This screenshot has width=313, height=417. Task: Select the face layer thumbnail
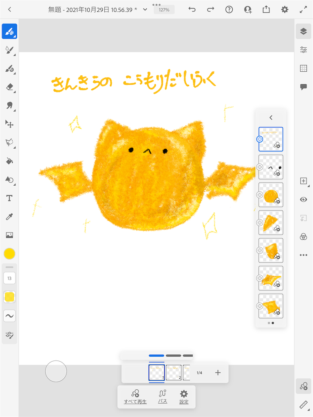point(271,167)
